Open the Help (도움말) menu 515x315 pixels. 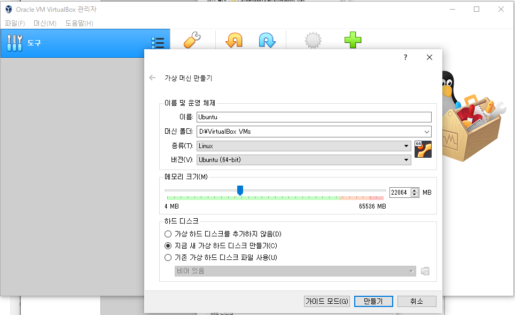(x=79, y=24)
